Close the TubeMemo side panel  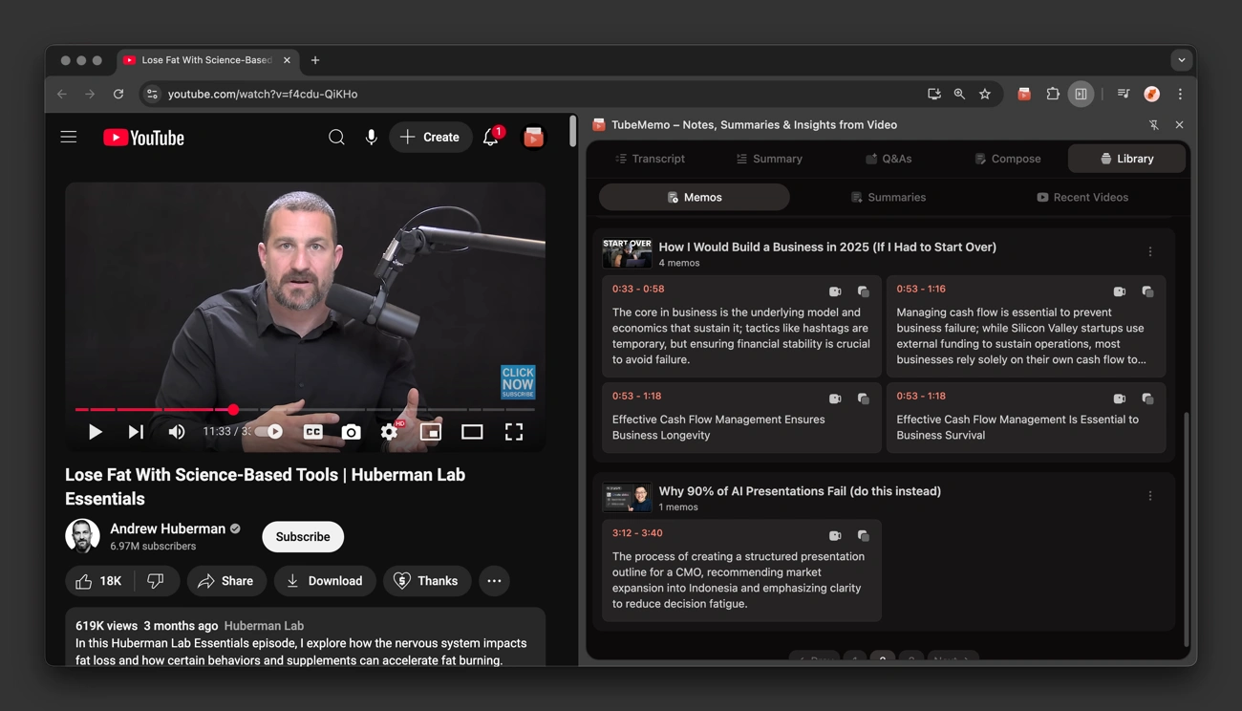pos(1179,125)
